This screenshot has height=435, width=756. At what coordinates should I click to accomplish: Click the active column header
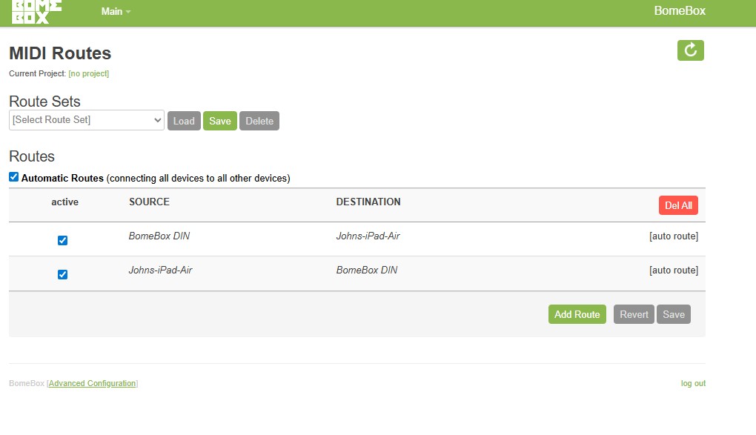(x=65, y=202)
